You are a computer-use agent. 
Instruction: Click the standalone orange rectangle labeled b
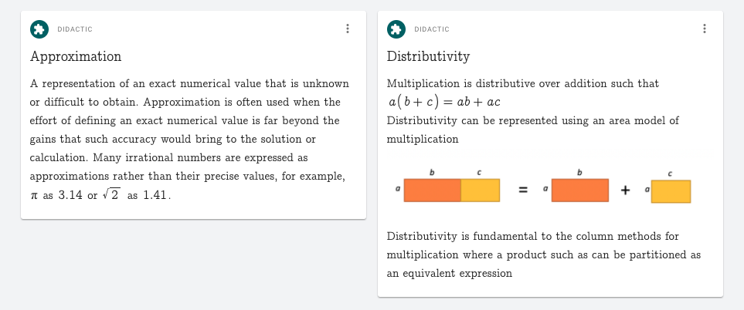tap(579, 190)
